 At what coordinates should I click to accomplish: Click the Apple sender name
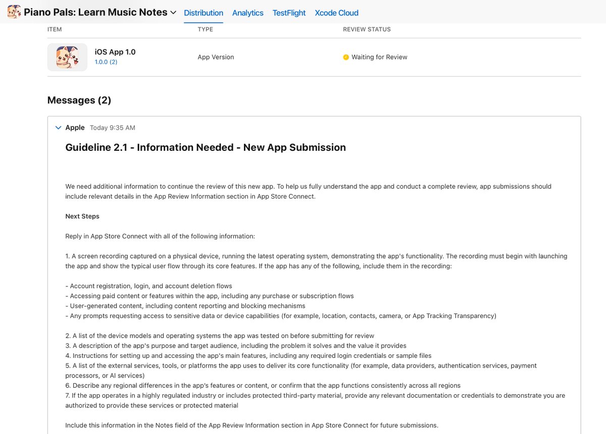pyautogui.click(x=75, y=128)
